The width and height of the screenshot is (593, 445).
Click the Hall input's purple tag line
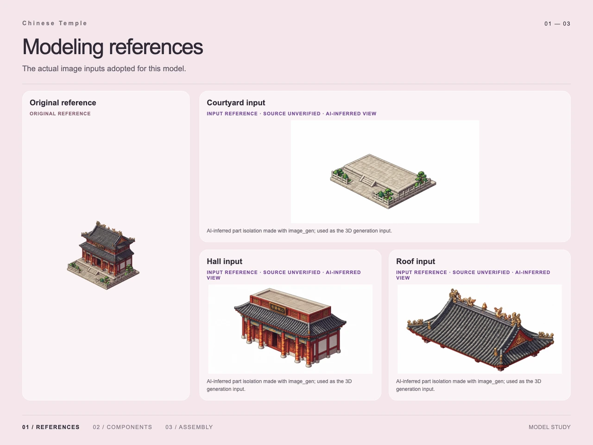pyautogui.click(x=284, y=275)
